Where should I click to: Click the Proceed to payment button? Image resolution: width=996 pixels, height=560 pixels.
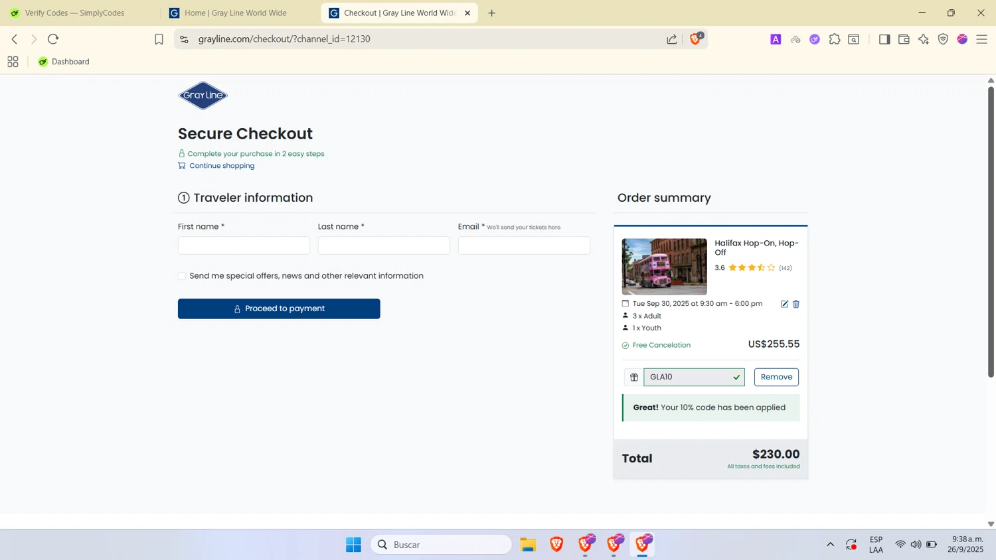tap(279, 309)
